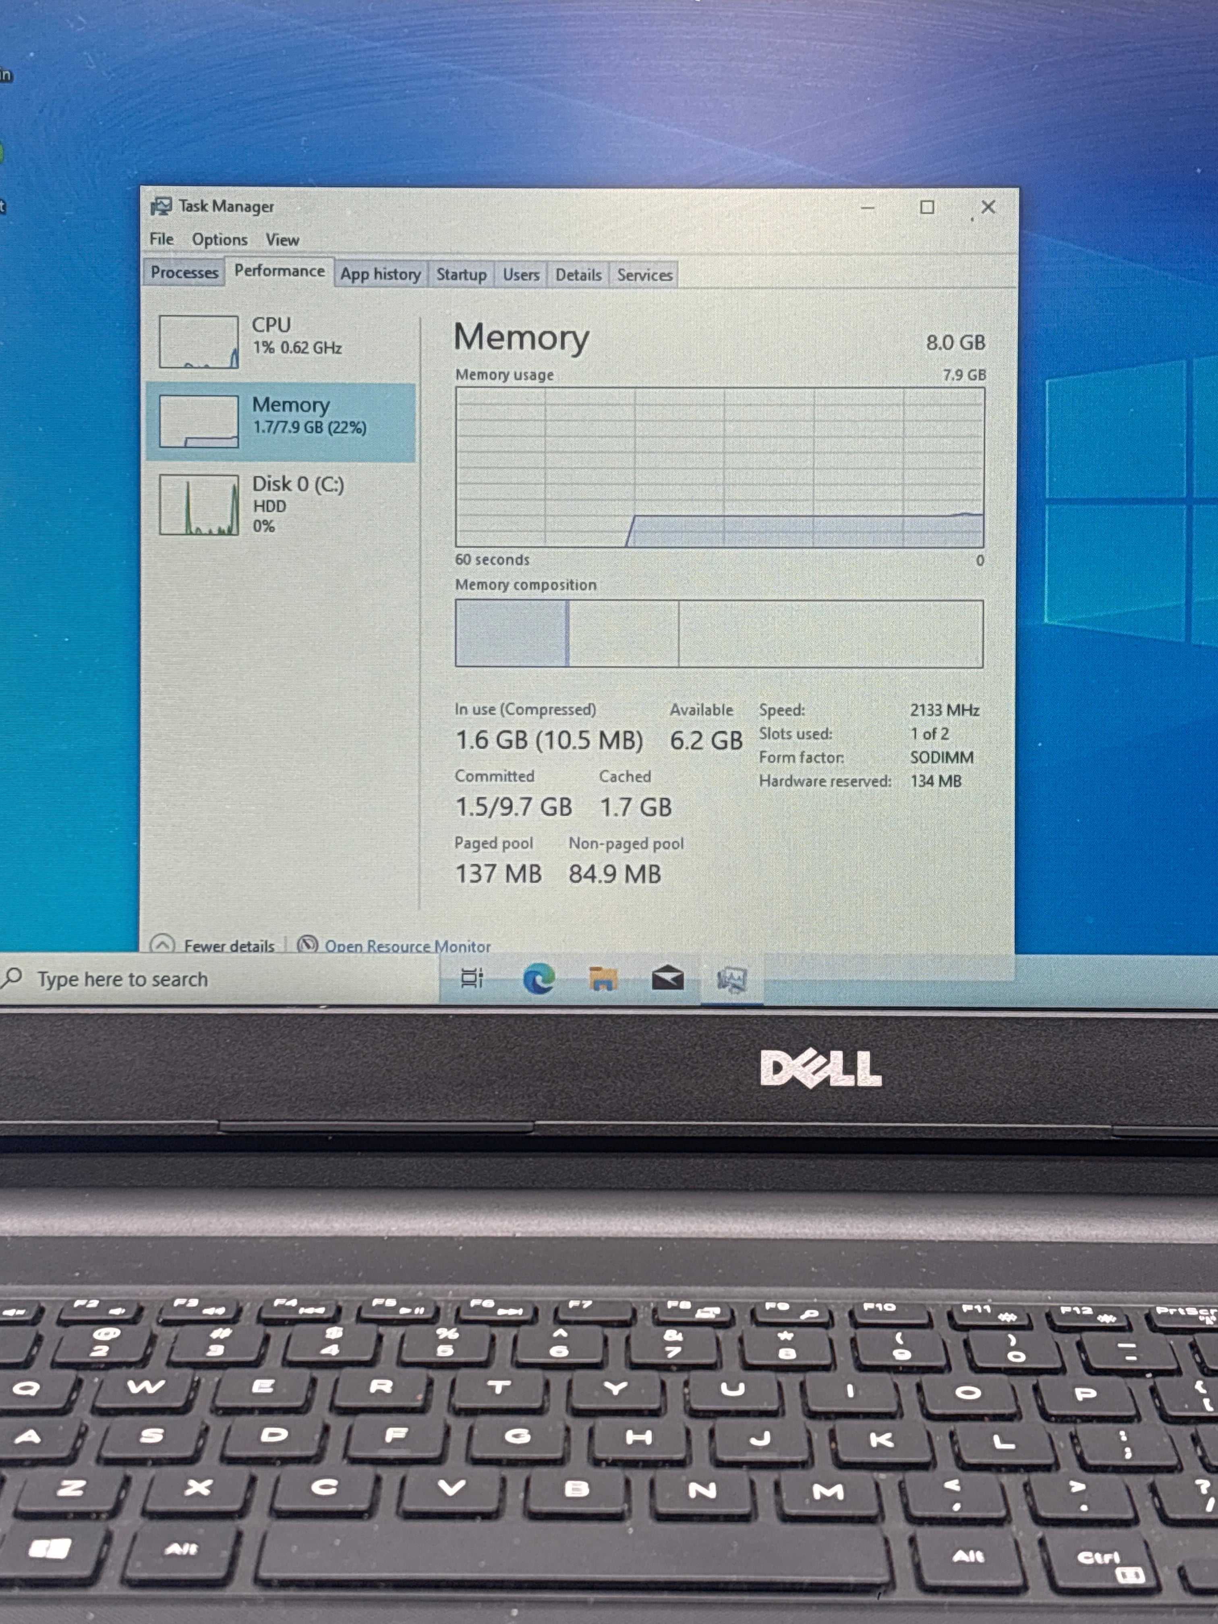
Task: Collapse view with Fewer details
Action: (x=213, y=945)
